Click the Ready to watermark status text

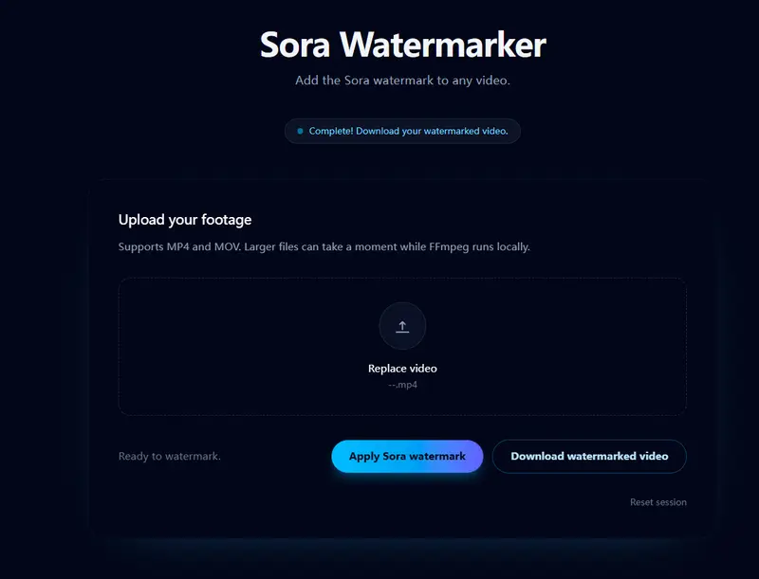pyautogui.click(x=169, y=457)
